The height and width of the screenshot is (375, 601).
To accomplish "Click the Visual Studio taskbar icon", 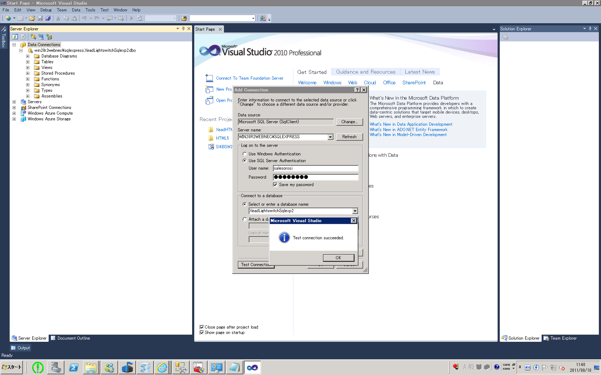I will point(252,367).
